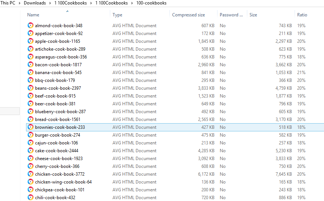Click the chickpea-cook-book-101 file icon
Image resolution: width=324 pixels, height=201 pixels.
click(31, 189)
